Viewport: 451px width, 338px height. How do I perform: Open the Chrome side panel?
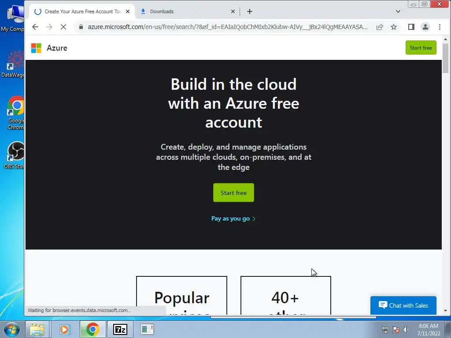coord(411,27)
